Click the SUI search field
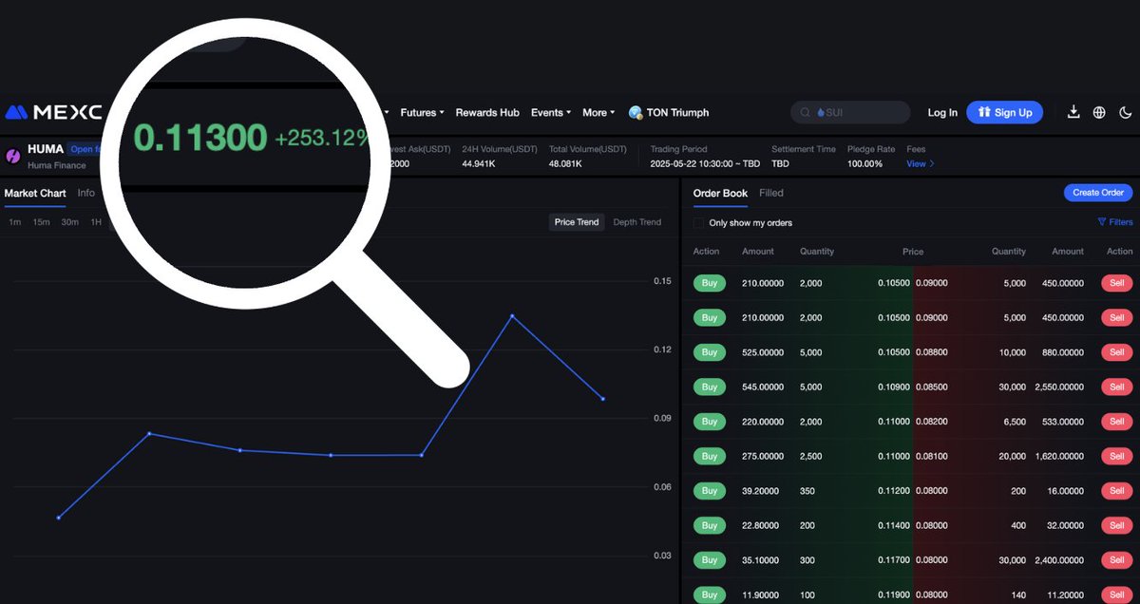This screenshot has height=604, width=1140. pos(850,112)
